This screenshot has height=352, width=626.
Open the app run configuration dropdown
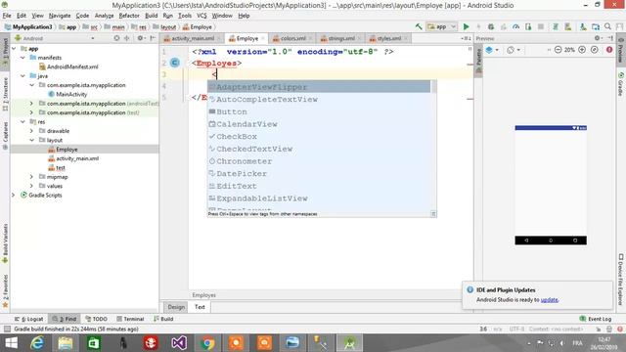[x=441, y=26]
